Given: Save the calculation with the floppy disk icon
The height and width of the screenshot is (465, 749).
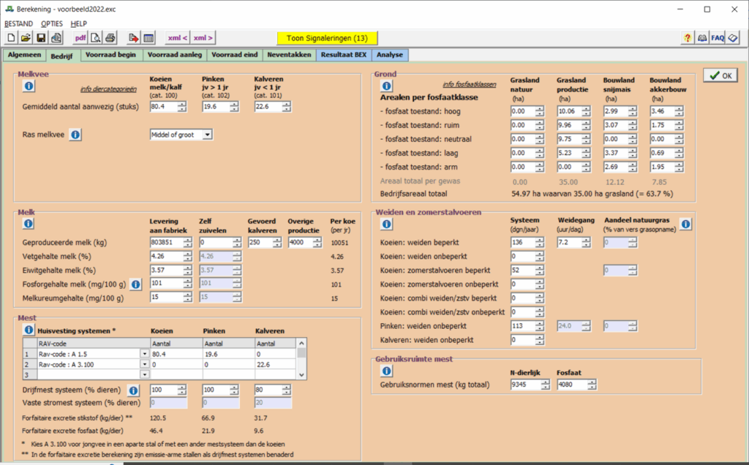Looking at the screenshot, I should pos(41,38).
